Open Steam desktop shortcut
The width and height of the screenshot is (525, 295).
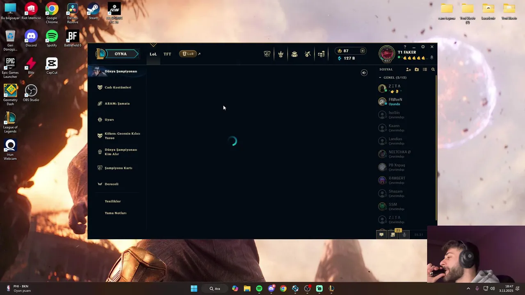click(x=93, y=12)
